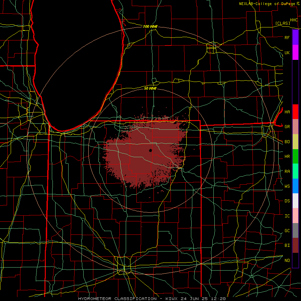
Task: Click the red HA legend color swatch
Action: [x=295, y=112]
